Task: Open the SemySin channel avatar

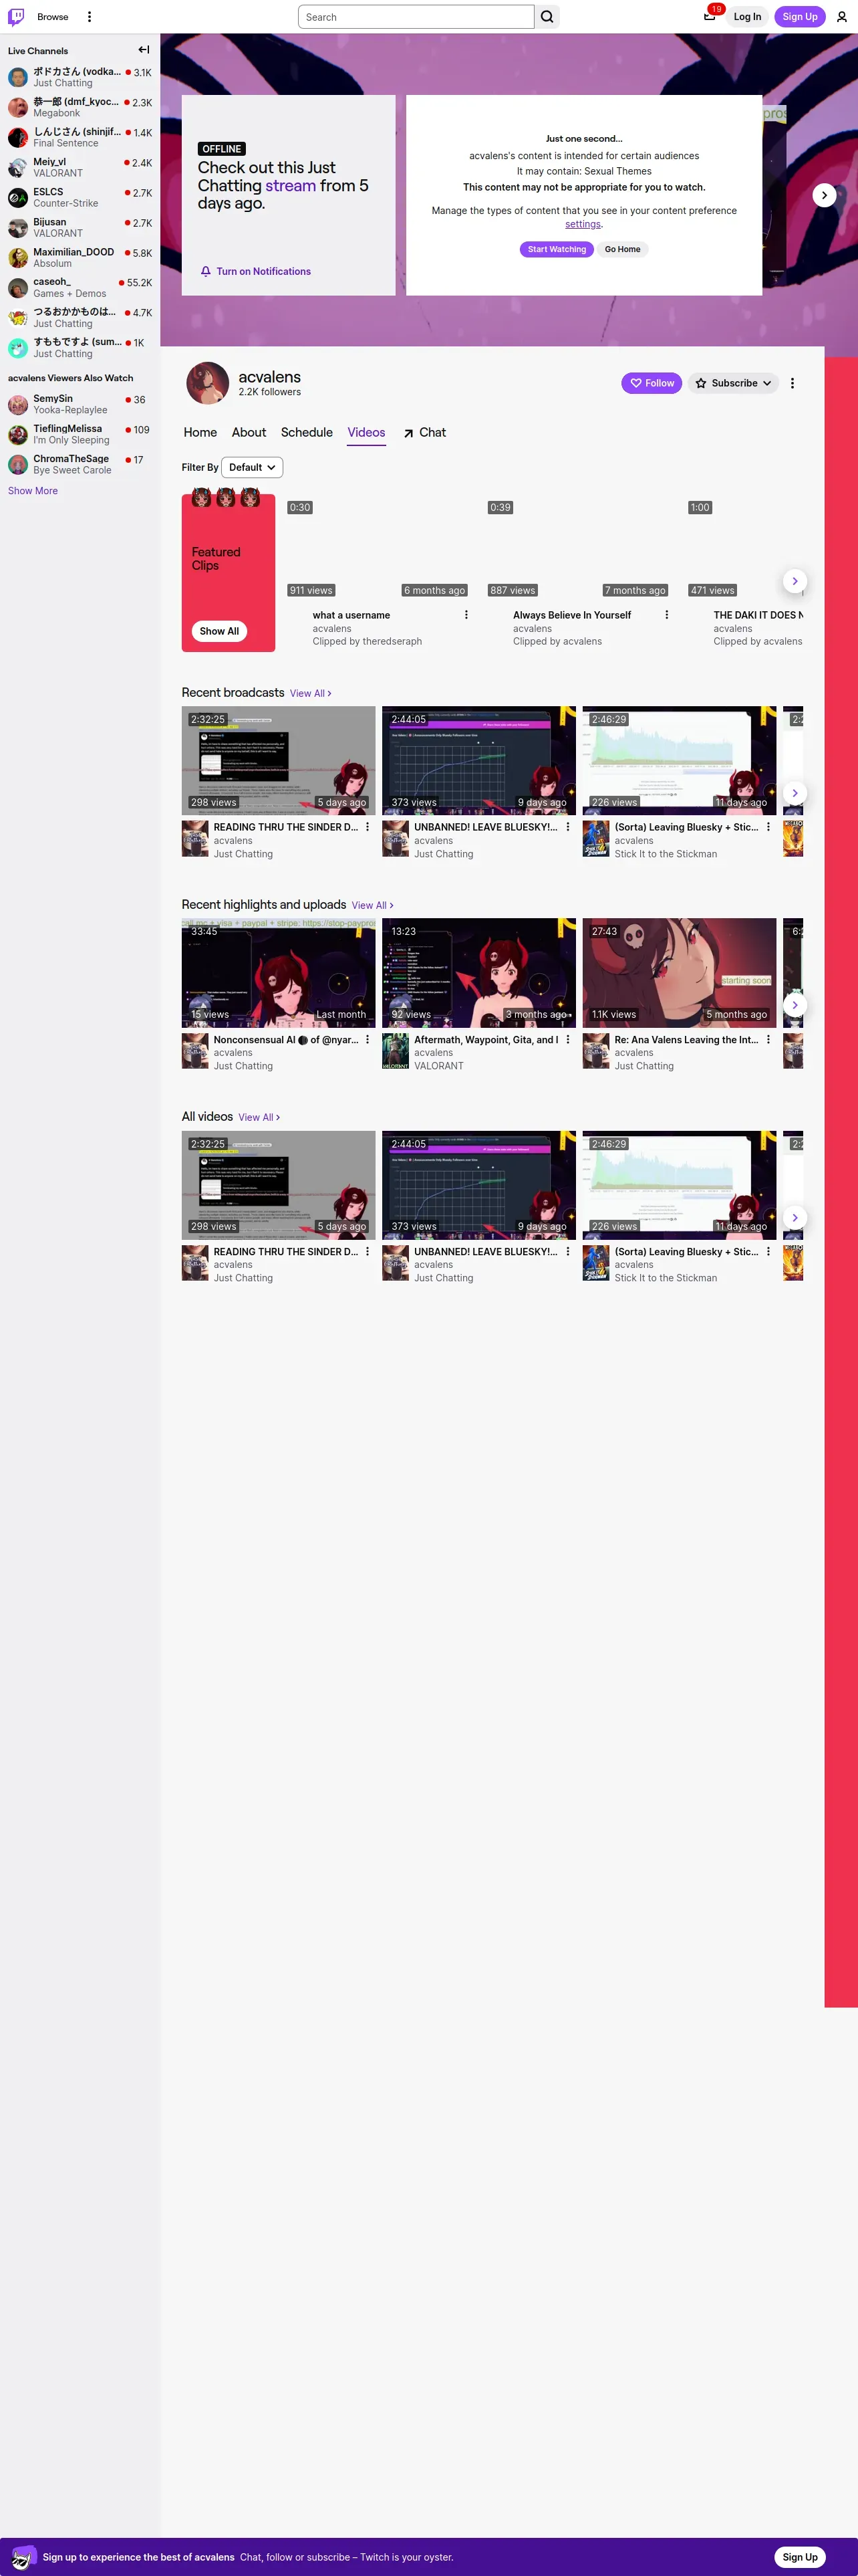Action: (x=18, y=404)
